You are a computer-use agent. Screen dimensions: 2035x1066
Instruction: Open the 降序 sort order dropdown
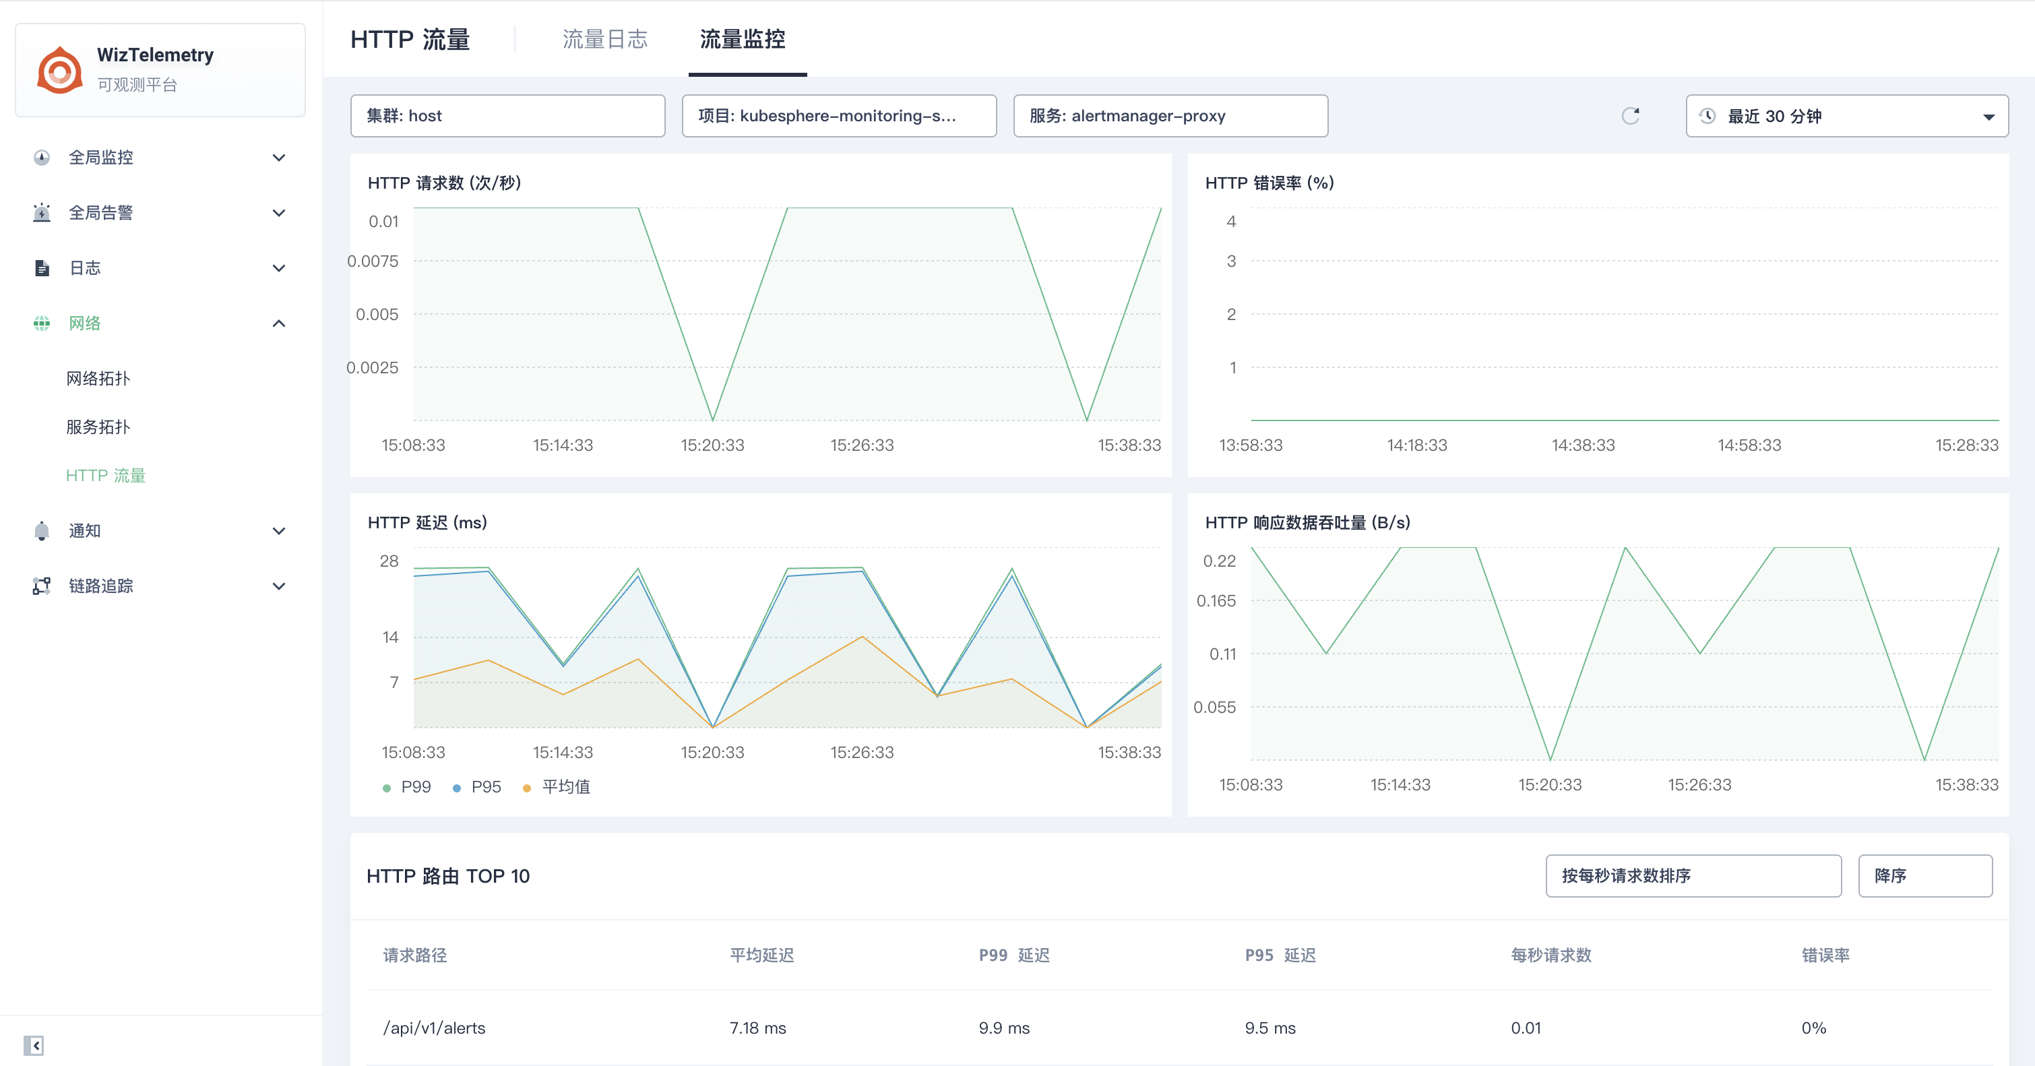(1924, 875)
